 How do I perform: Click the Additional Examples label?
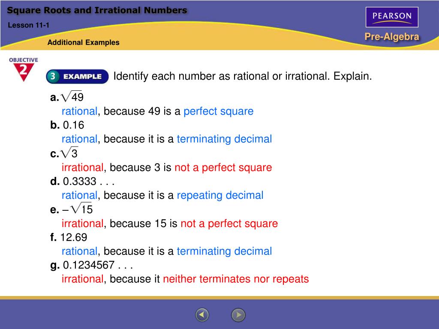[84, 42]
